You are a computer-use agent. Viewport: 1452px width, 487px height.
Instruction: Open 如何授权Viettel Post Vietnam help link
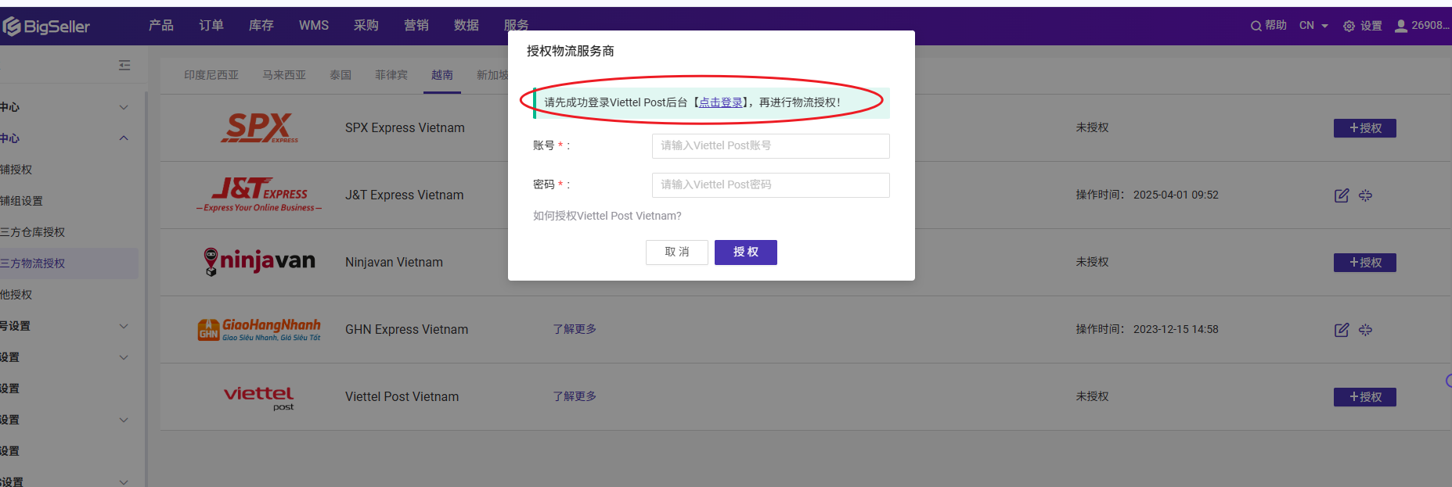click(607, 216)
